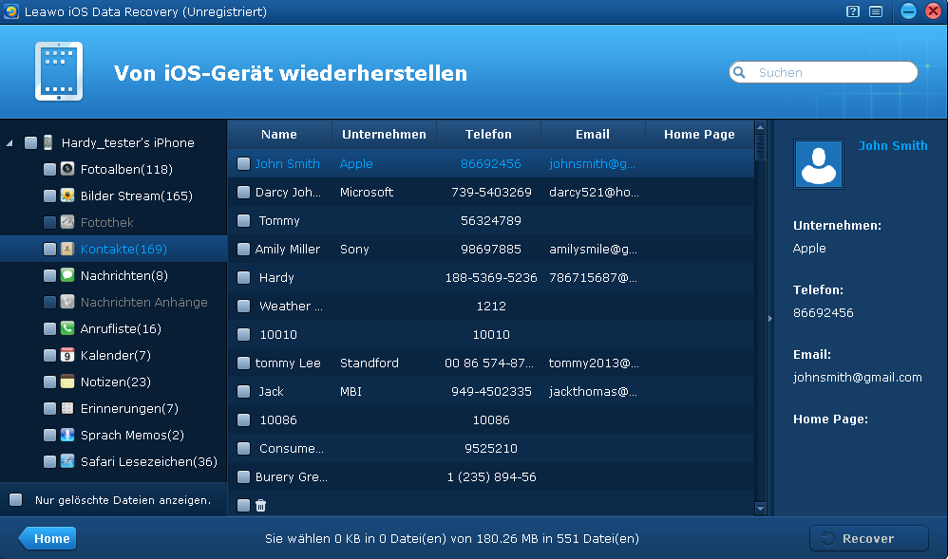Click email johnsmith@gmail.com in details
This screenshot has width=948, height=559.
point(858,378)
